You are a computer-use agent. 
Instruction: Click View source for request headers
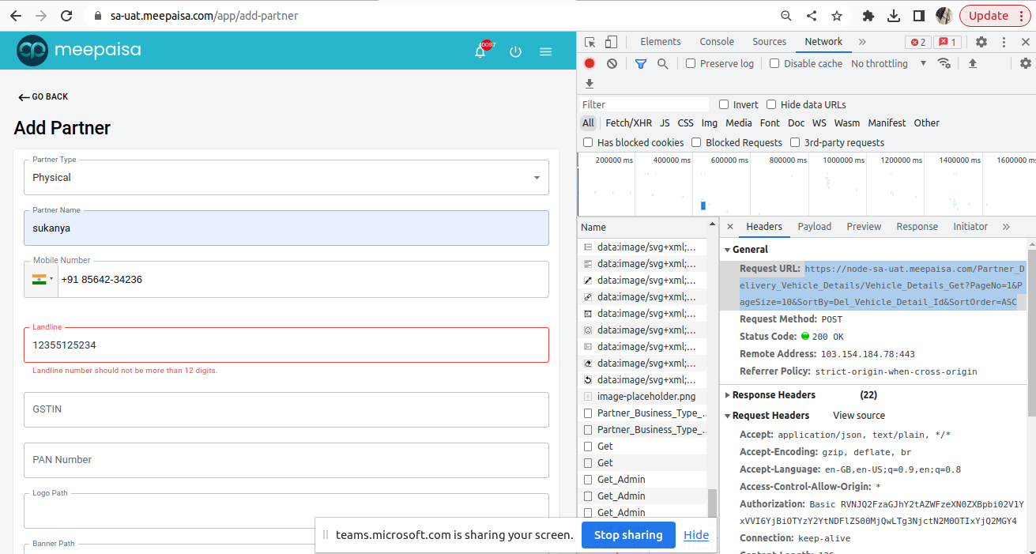pos(859,415)
